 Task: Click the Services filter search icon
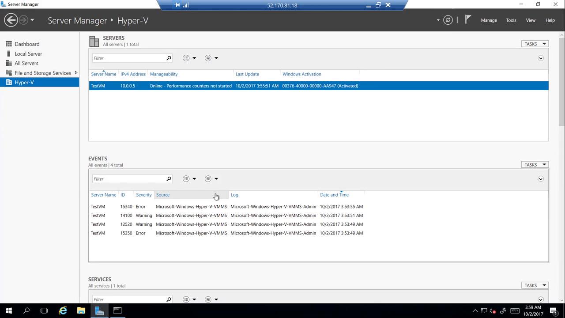point(169,299)
